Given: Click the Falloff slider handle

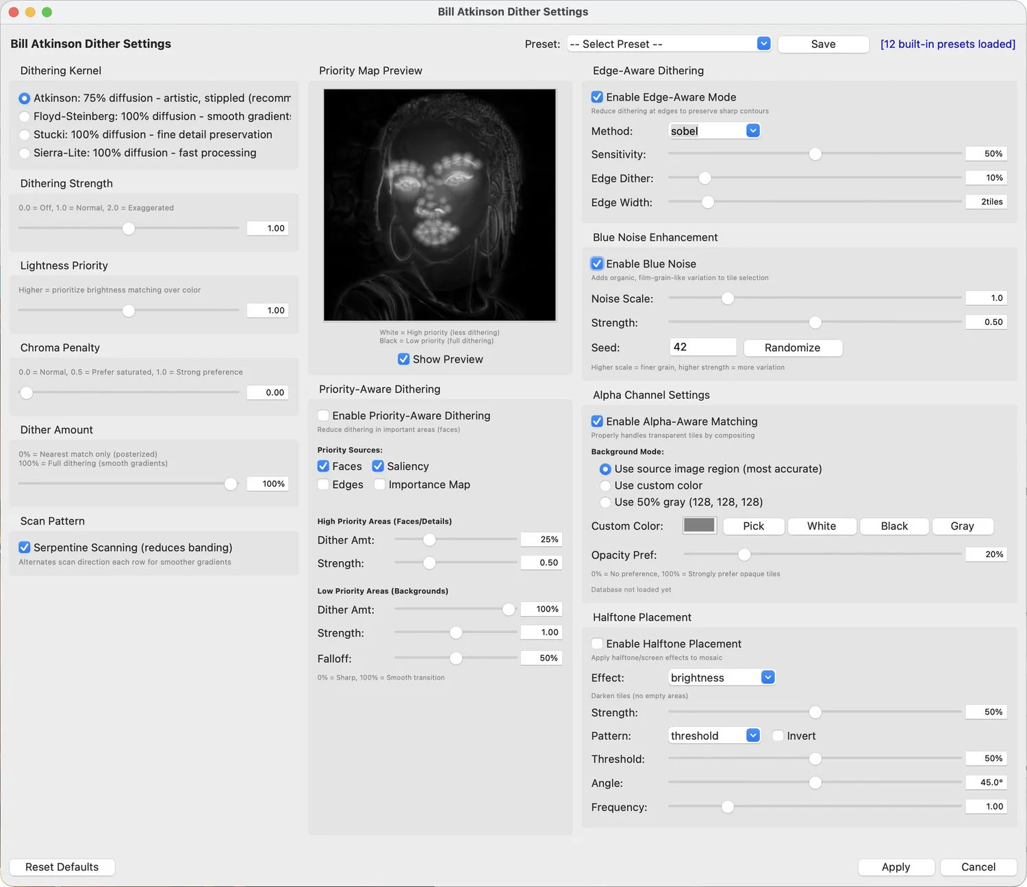Looking at the screenshot, I should point(456,658).
